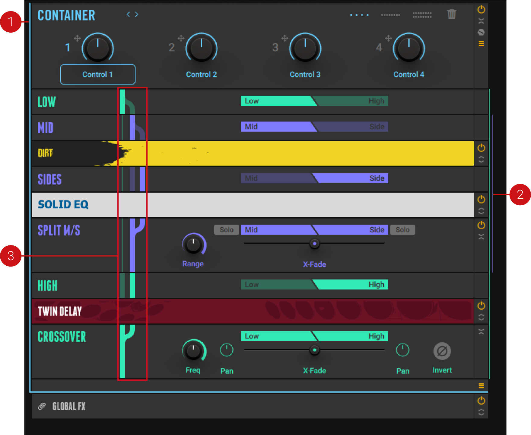Select the Control 1 name field

98,75
